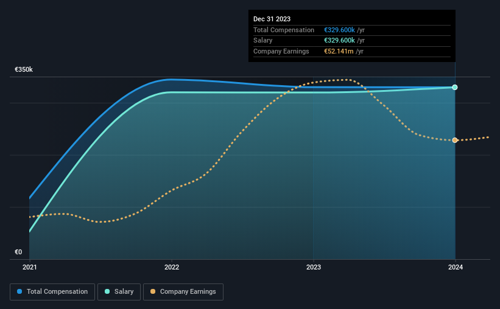Click the Dec 31 2023 tooltip date
This screenshot has width=500, height=309.
point(272,19)
